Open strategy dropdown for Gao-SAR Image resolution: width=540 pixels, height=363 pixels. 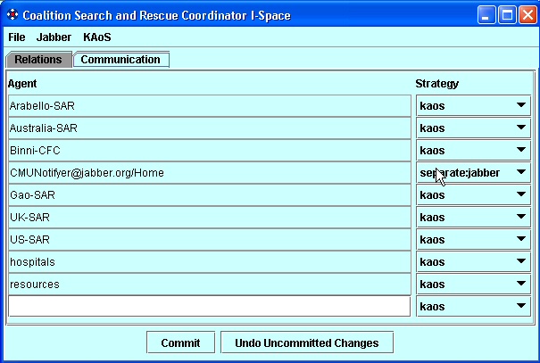point(473,194)
